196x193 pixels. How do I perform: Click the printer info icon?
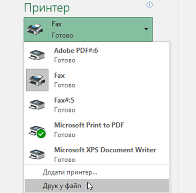click(x=150, y=5)
